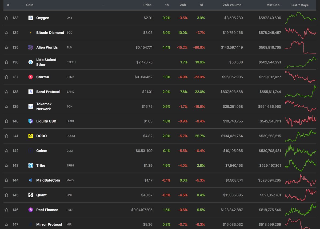Select Quant price $40.67
This screenshot has height=229, width=320.
[x=147, y=195]
